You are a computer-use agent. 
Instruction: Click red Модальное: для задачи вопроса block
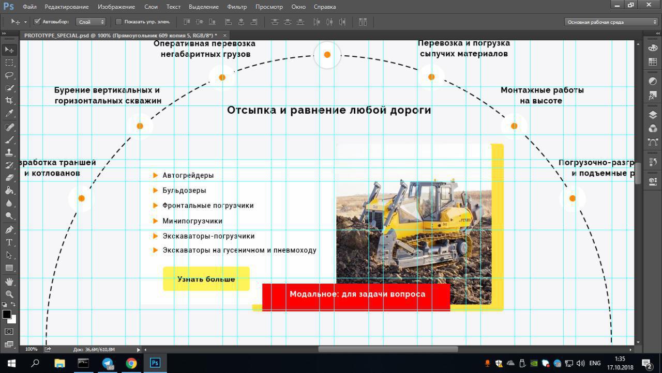point(356,297)
